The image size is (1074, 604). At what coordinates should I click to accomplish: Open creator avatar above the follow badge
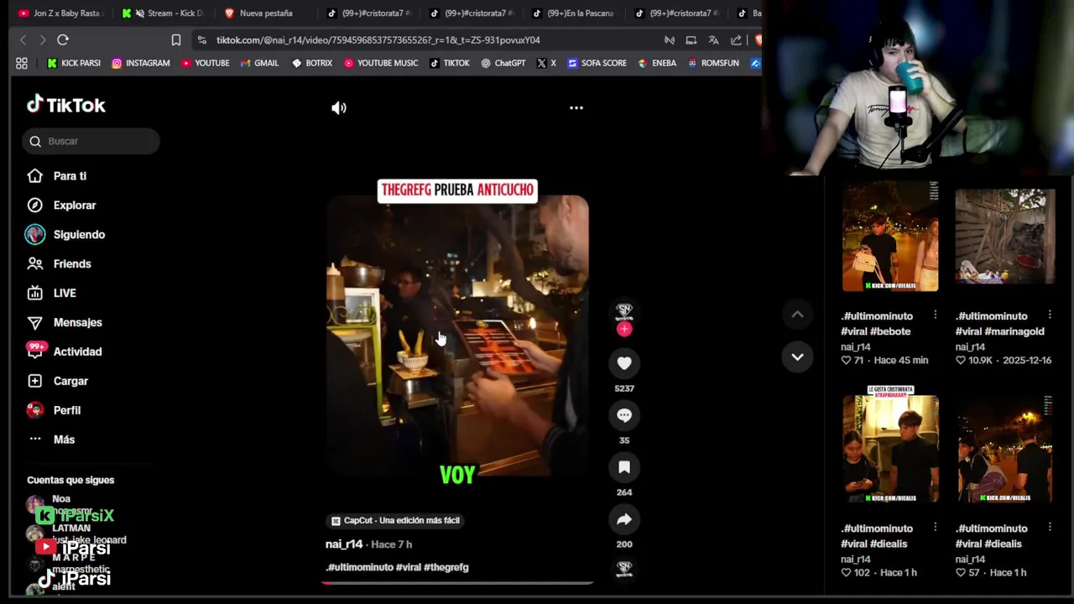click(624, 310)
